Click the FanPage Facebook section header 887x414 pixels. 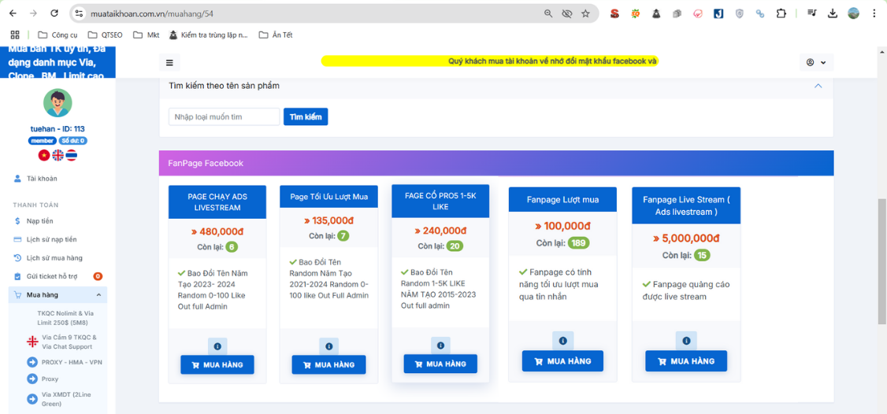[x=496, y=163]
